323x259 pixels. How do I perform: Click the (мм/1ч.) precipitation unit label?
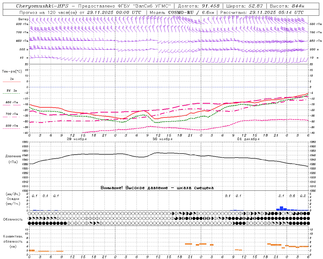13,204
